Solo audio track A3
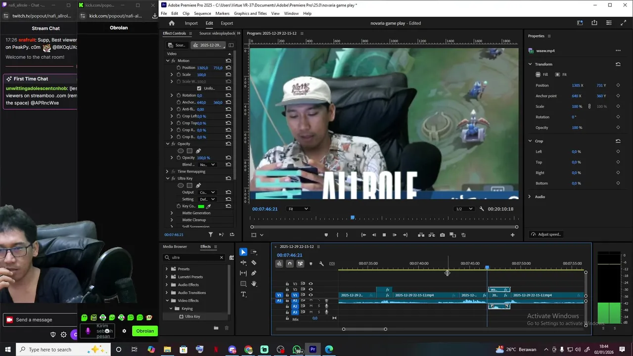 click(x=318, y=312)
